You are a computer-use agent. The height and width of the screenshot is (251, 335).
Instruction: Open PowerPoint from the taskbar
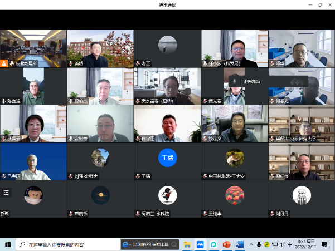[x=227, y=244]
